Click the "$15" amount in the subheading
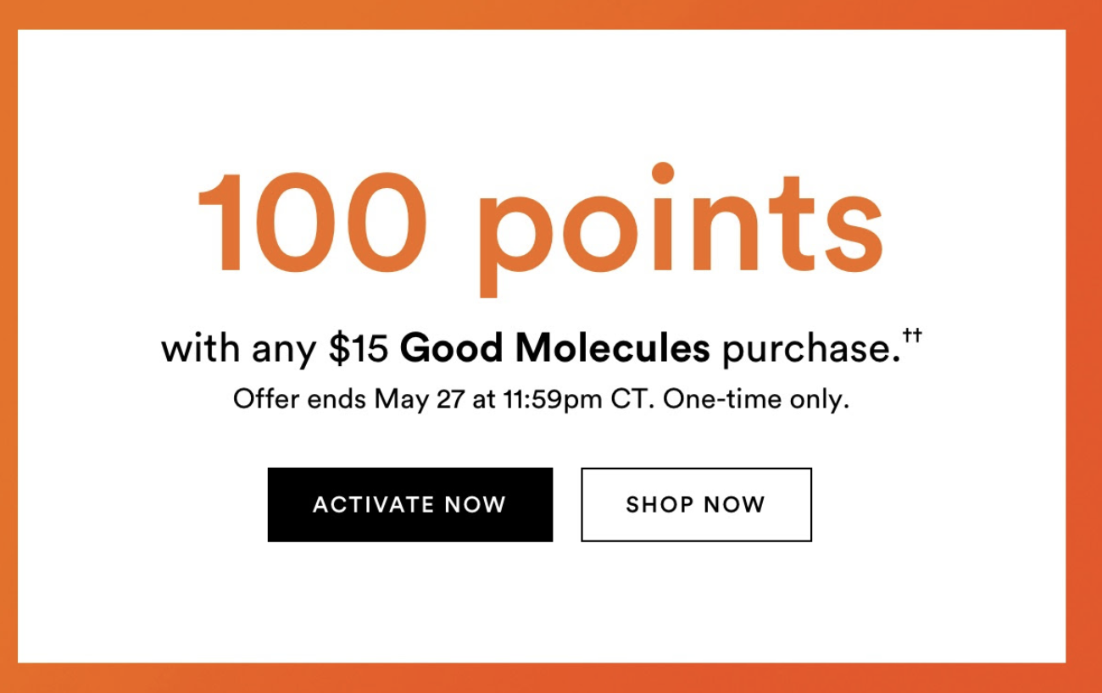1102x693 pixels. point(359,349)
